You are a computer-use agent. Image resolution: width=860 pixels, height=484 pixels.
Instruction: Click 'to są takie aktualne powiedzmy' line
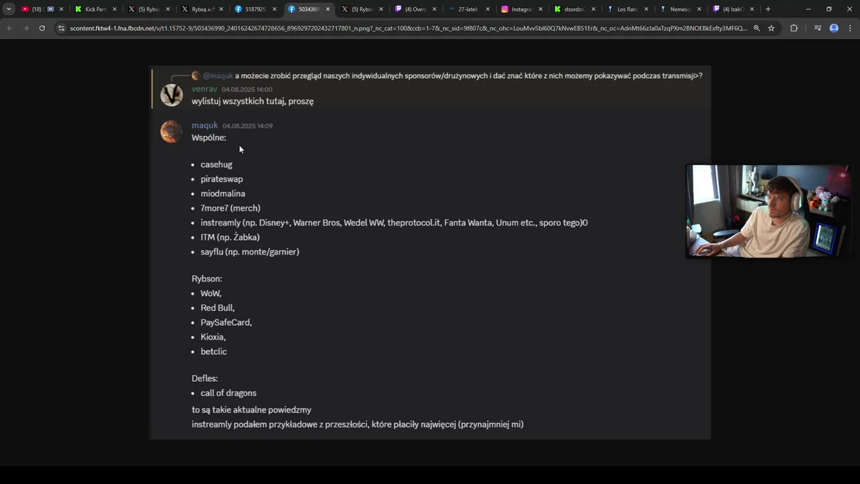(x=251, y=410)
